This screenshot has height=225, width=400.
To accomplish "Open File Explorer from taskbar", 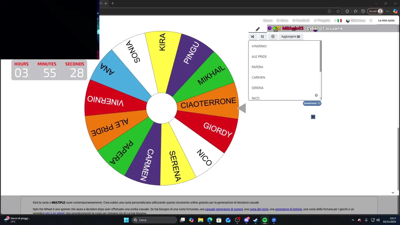I will (x=201, y=220).
